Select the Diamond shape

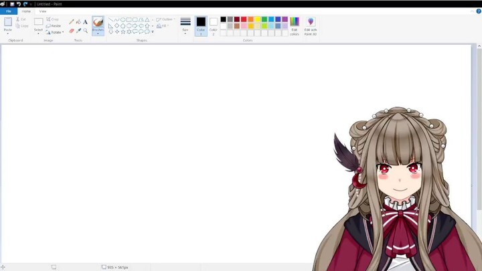tap(116, 26)
